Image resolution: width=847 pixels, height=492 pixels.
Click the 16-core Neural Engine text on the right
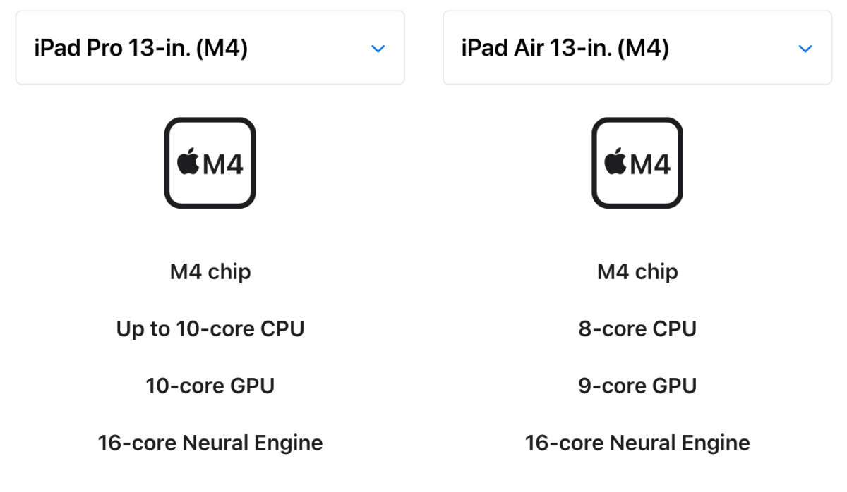click(x=637, y=443)
